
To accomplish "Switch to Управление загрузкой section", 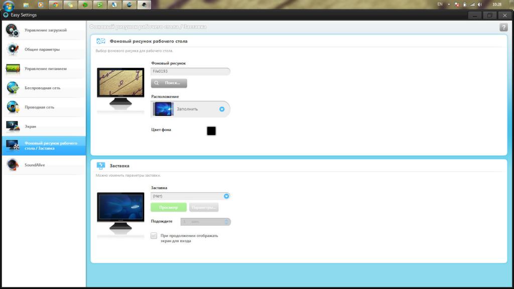I will pos(44,30).
